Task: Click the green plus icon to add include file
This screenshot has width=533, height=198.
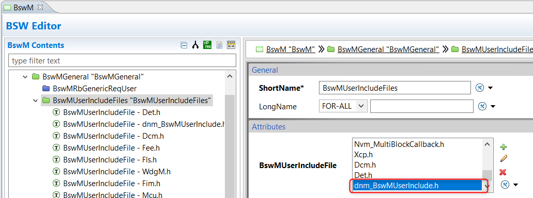Action: [504, 147]
